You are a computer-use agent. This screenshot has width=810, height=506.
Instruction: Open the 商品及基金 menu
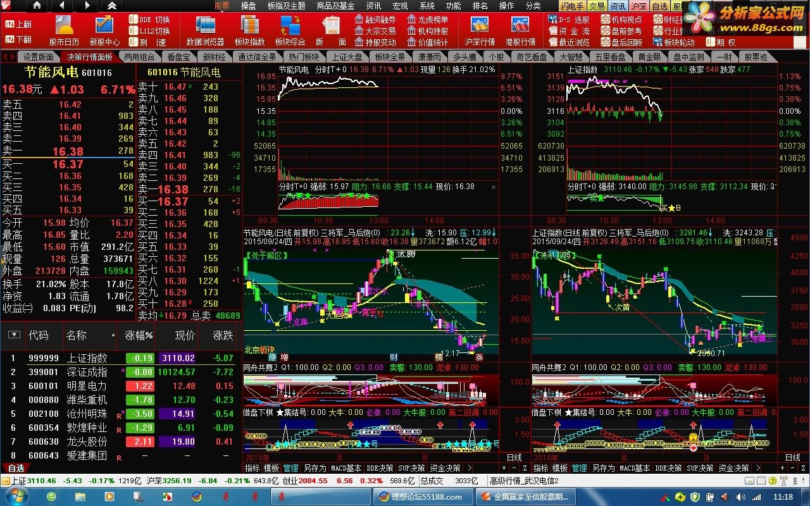pos(335,6)
